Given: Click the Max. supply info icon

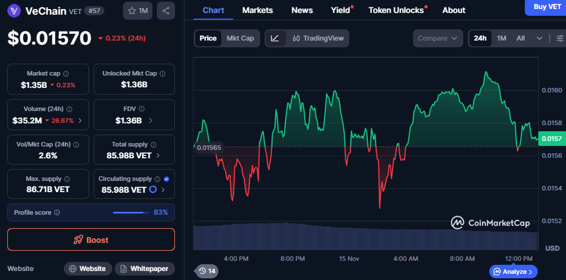Looking at the screenshot, I should [67, 179].
